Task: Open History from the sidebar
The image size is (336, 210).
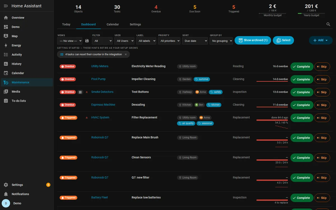Action: point(27,64)
